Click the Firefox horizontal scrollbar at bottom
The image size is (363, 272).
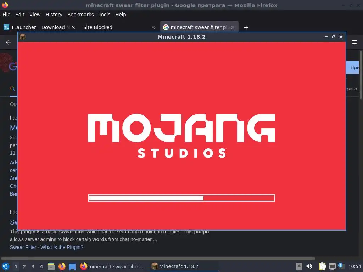pyautogui.click(x=158, y=258)
